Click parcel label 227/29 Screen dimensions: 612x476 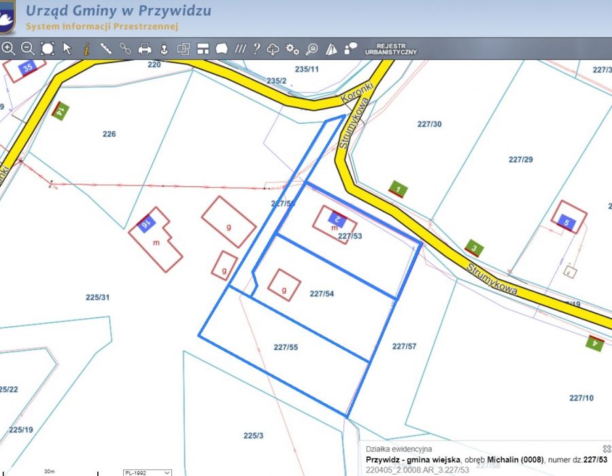click(x=521, y=159)
